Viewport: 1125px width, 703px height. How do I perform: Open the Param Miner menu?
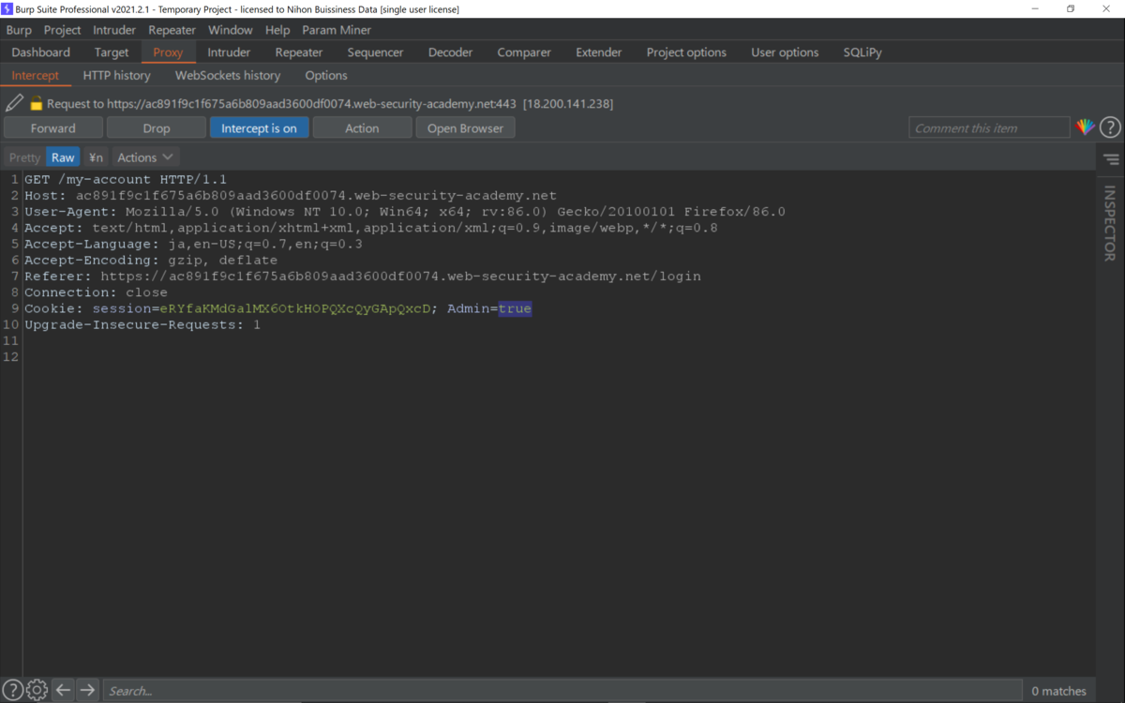pyautogui.click(x=337, y=30)
